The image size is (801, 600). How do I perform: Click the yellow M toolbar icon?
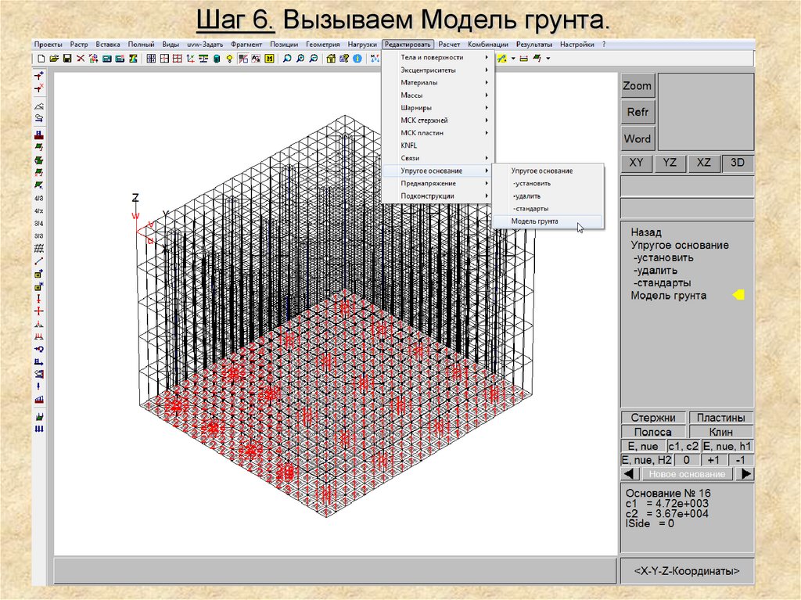270,59
